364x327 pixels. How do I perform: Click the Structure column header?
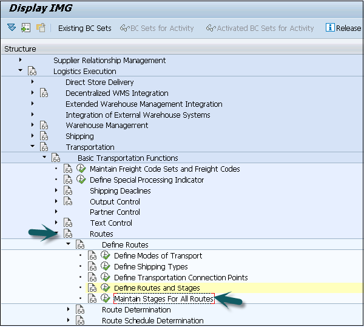coord(20,49)
